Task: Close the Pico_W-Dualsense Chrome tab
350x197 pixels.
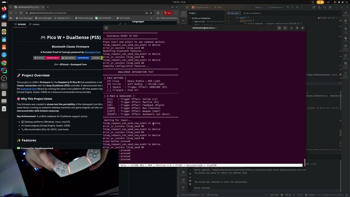Action: click(42, 7)
